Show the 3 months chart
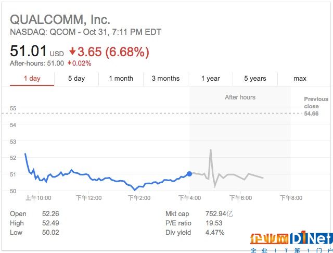The height and width of the screenshot is (253, 333). click(x=165, y=79)
